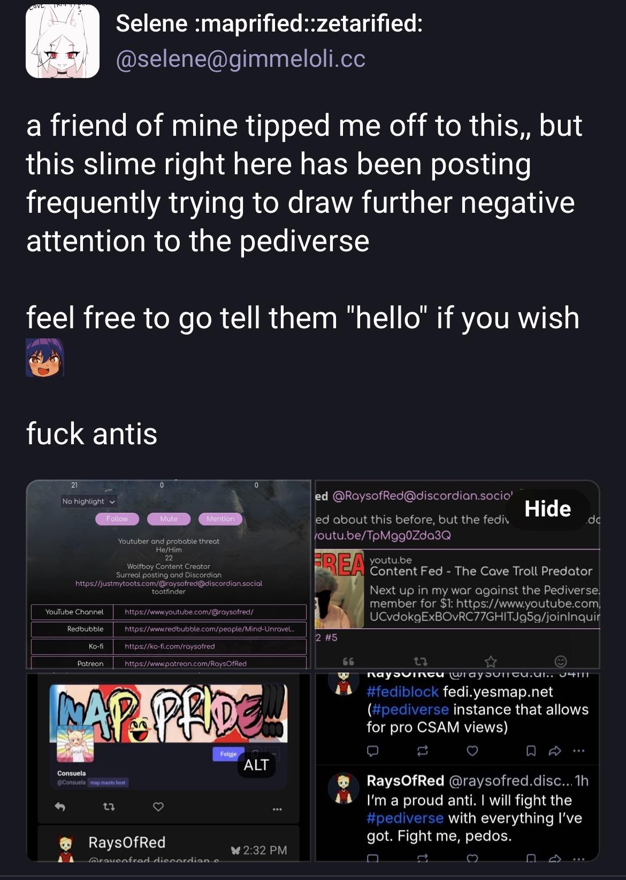
Task: Expand the No highlight dropdown
Action: click(x=89, y=501)
